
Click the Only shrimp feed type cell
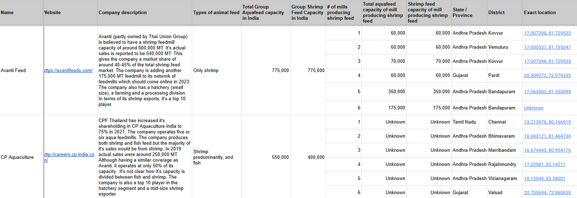pos(206,71)
